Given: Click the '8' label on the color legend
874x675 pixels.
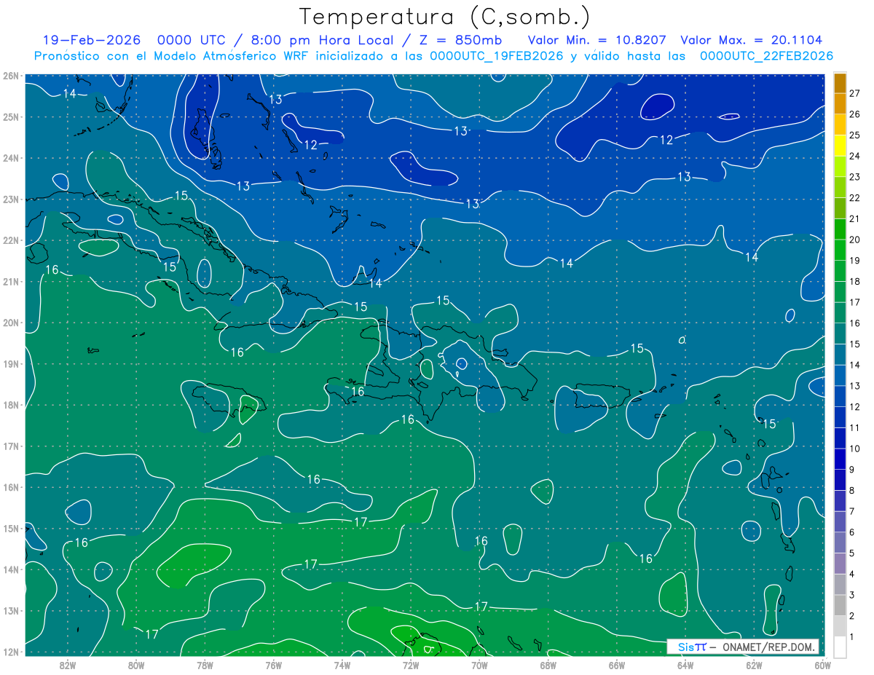Looking at the screenshot, I should click(852, 490).
